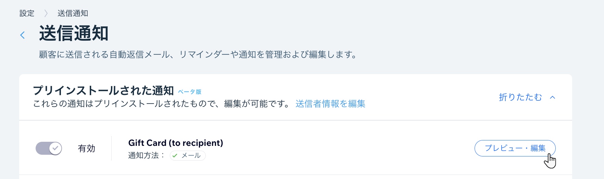Select the Gift Card (to recipient) title

pos(176,143)
